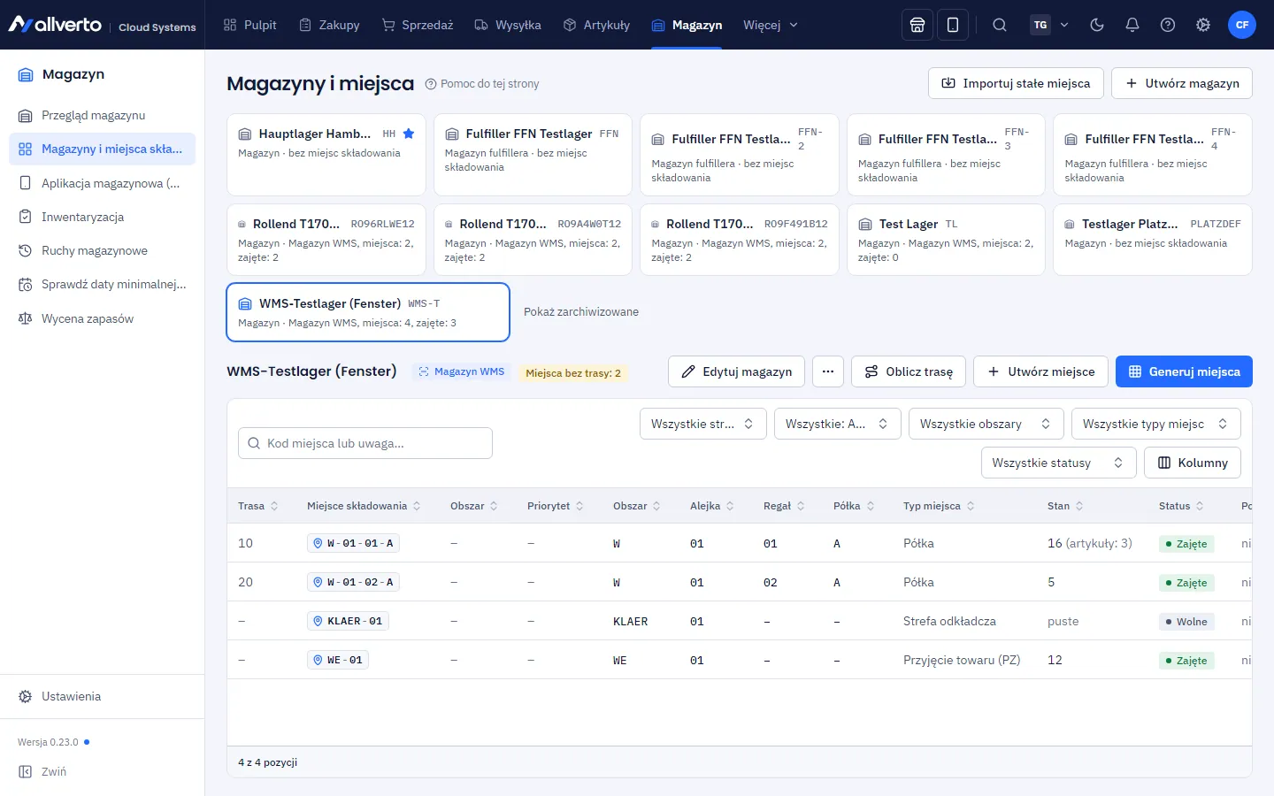Open Ruchy magazynowe in the sidebar

pos(102,250)
